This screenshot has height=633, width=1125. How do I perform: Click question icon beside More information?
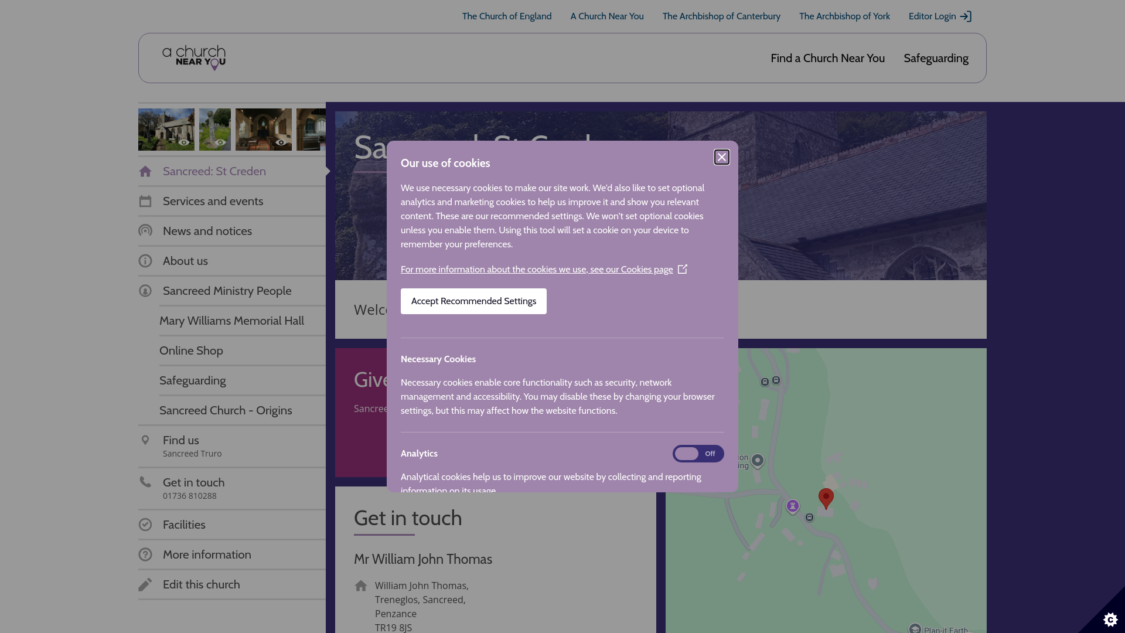[145, 554]
